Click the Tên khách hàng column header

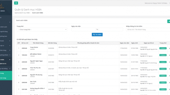point(38,43)
